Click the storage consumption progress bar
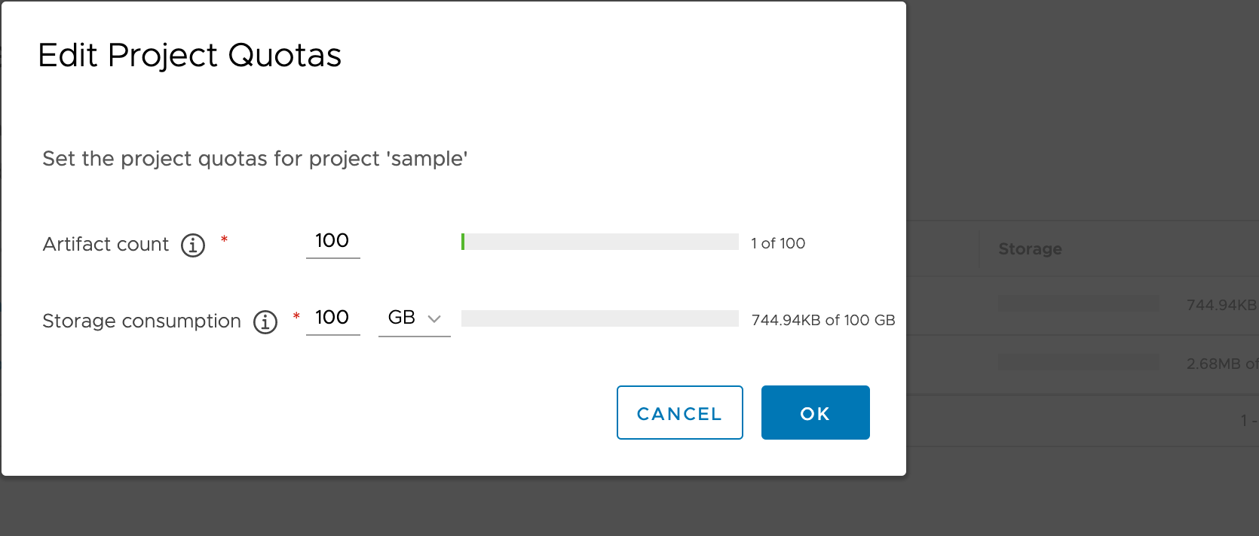The image size is (1259, 536). pyautogui.click(x=599, y=318)
